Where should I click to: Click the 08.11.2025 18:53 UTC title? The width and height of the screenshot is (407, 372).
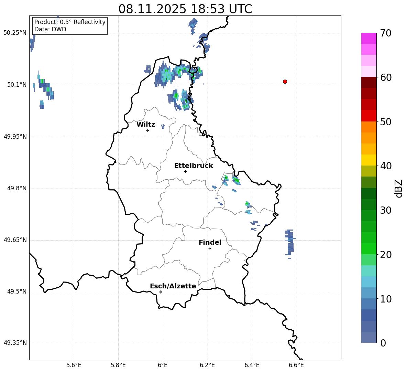pyautogui.click(x=185, y=9)
